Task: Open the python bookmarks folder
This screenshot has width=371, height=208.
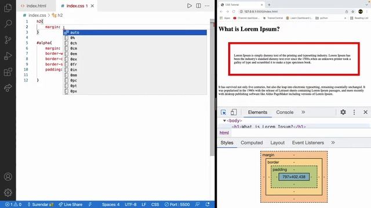Action: click(322, 18)
